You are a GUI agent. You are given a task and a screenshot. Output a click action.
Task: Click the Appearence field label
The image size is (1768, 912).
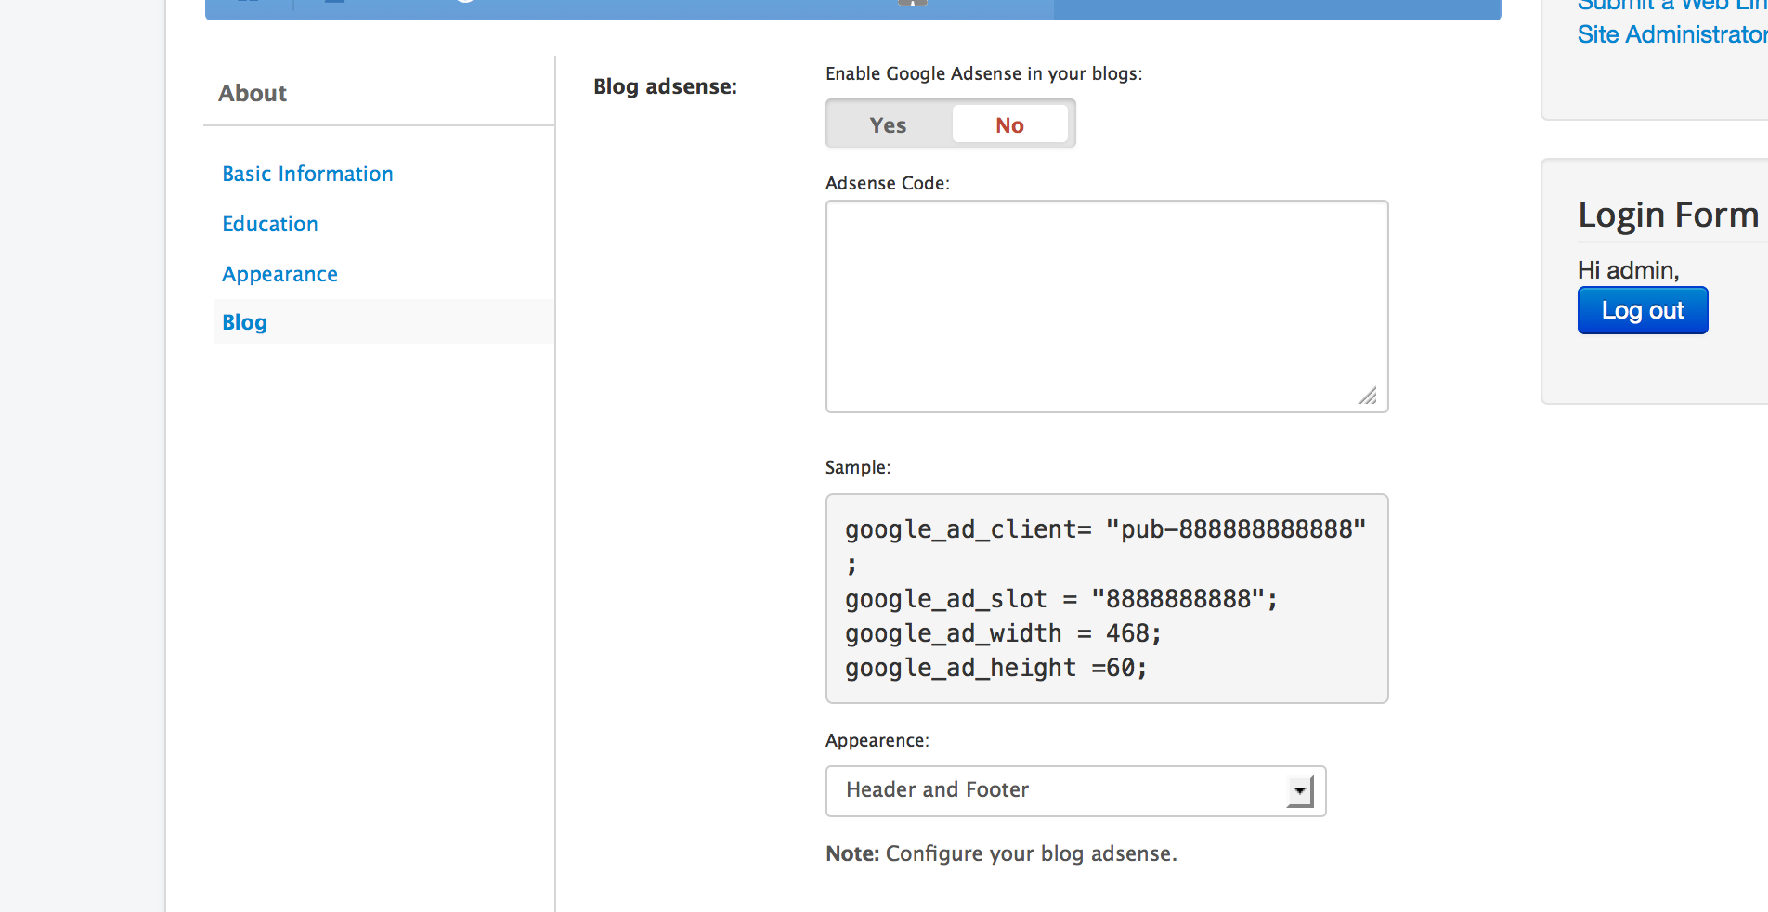pyautogui.click(x=877, y=740)
